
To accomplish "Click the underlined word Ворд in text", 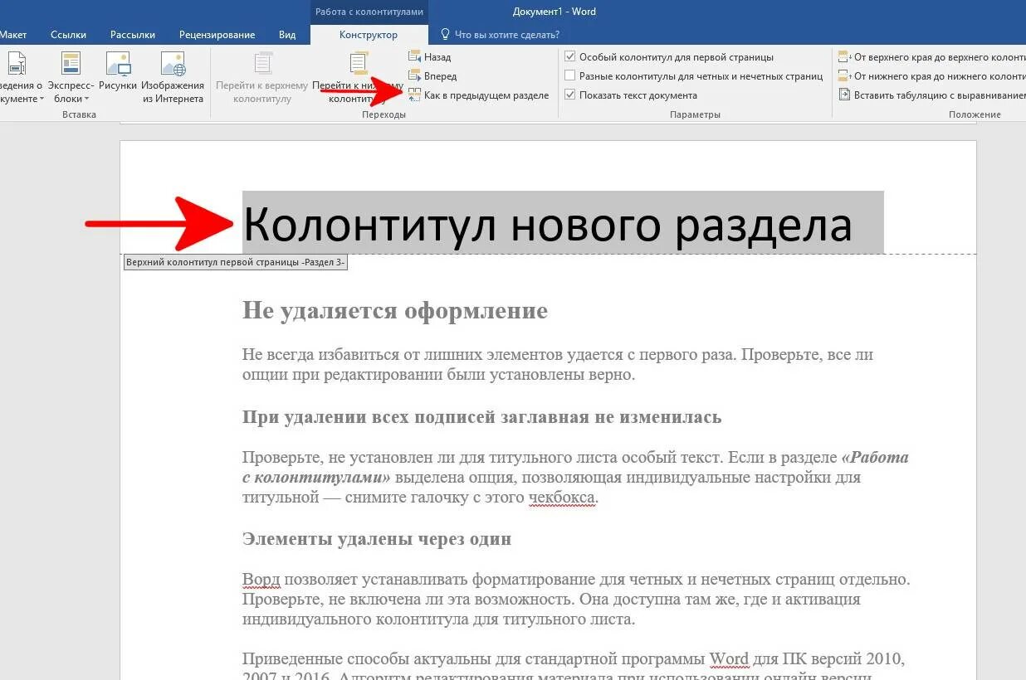I will pyautogui.click(x=261, y=579).
